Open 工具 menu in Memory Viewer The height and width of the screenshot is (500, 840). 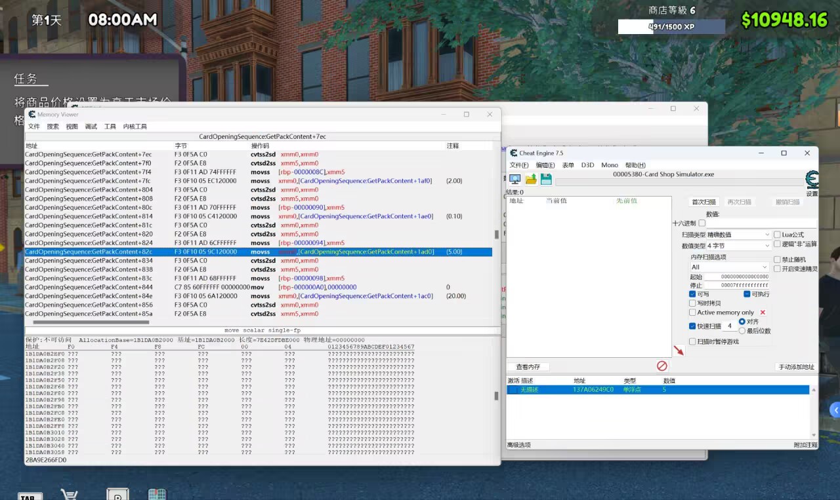(x=110, y=126)
